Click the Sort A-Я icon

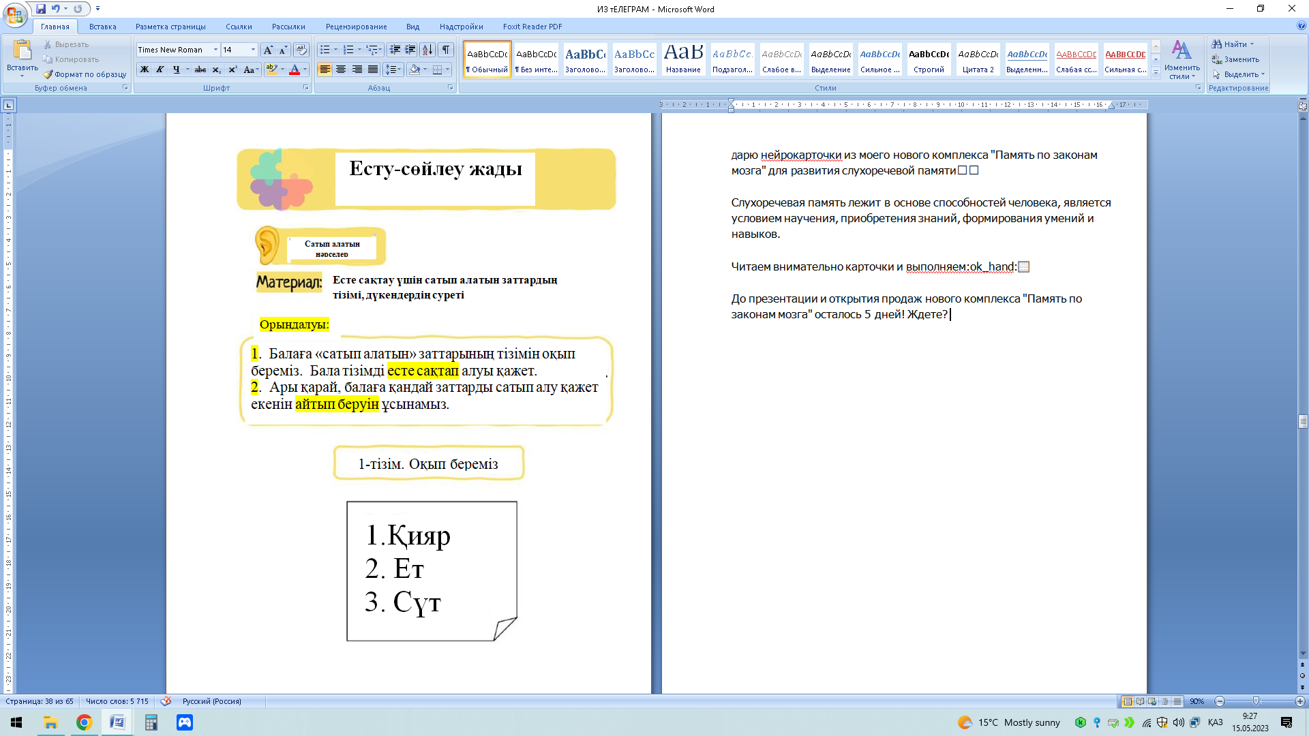pos(427,50)
